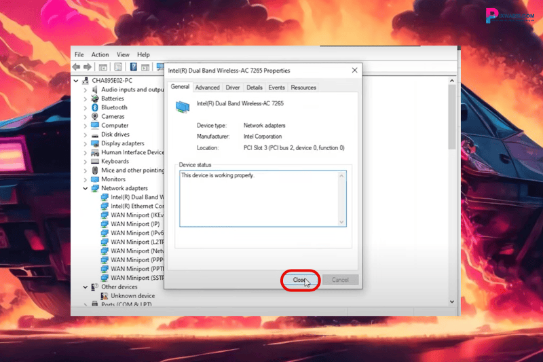Click the Forward arrow toolbar icon
Screen dimensions: 543x362
point(88,67)
